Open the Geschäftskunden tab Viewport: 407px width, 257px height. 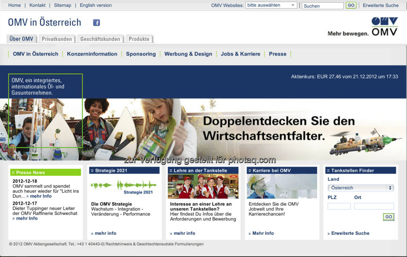tap(100, 39)
